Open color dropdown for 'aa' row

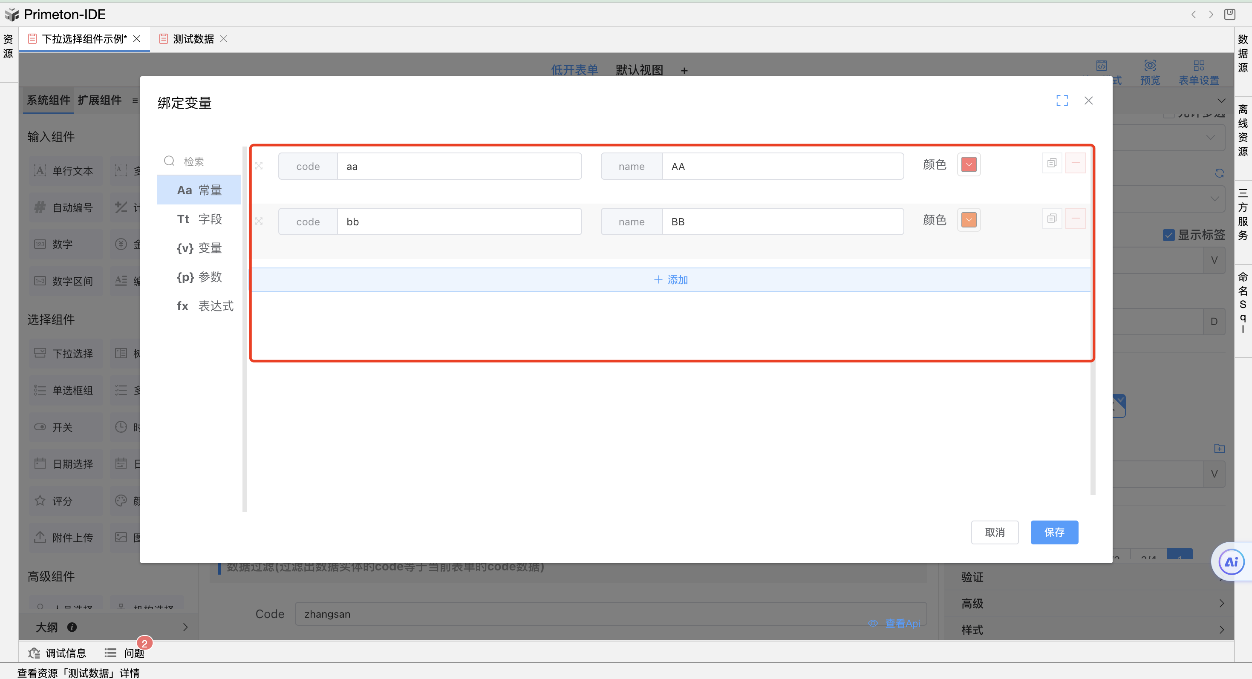coord(969,165)
